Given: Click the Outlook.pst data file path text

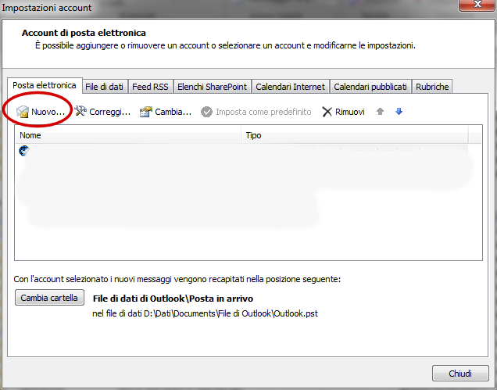Looking at the screenshot, I should (205, 313).
